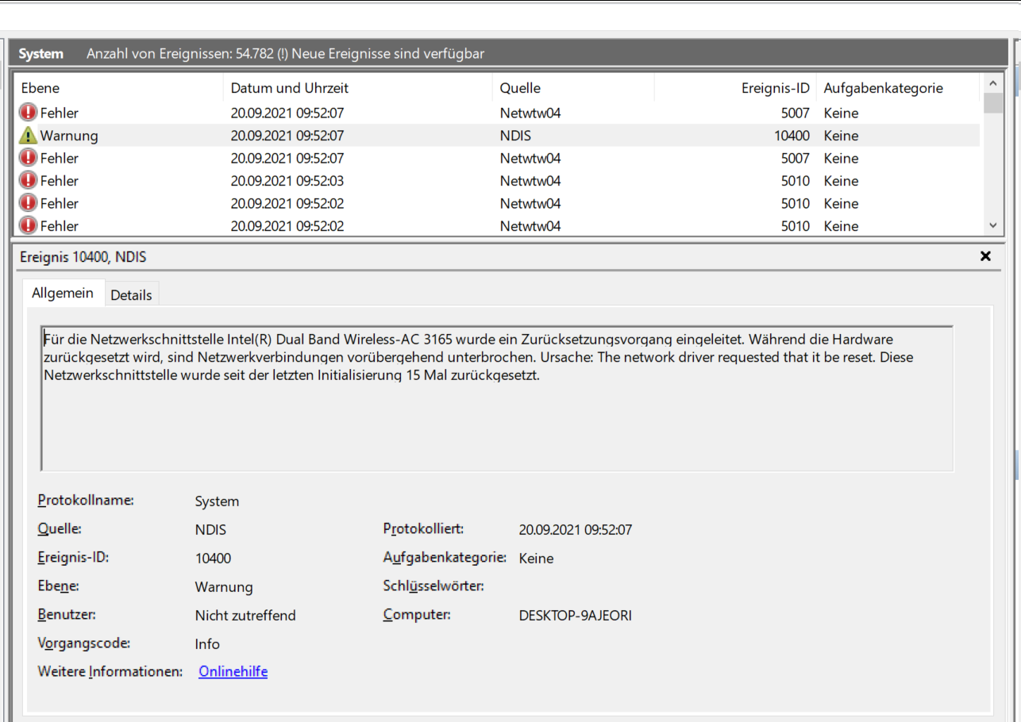
Task: Click the Nicht zutreffend user value
Action: (245, 616)
